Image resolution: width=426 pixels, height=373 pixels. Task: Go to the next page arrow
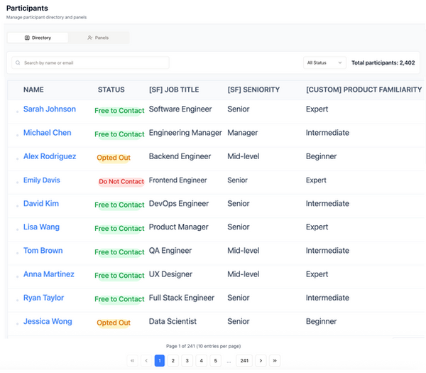(x=261, y=361)
